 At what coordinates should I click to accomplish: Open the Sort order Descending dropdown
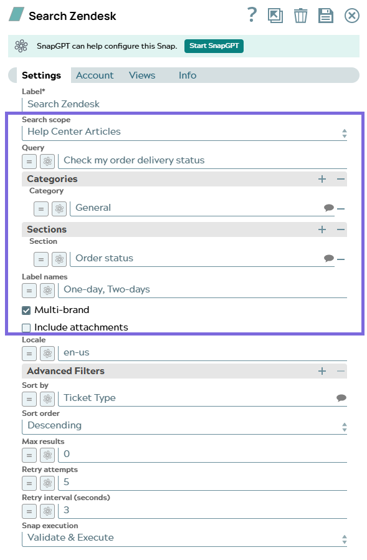tap(184, 426)
